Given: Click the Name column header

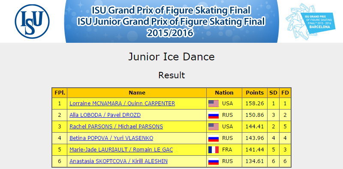Looking at the screenshot, I should pyautogui.click(x=137, y=93).
